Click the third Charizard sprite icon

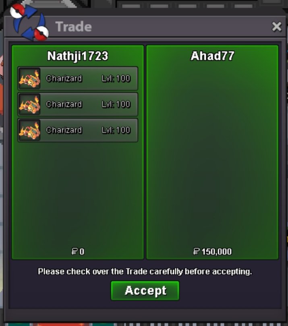click(x=29, y=130)
